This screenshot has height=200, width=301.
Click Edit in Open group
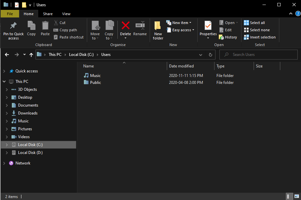(x=226, y=30)
